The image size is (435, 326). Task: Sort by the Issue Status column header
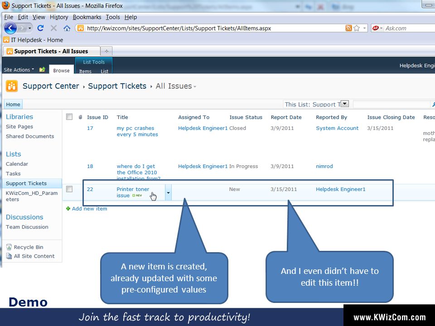click(246, 117)
